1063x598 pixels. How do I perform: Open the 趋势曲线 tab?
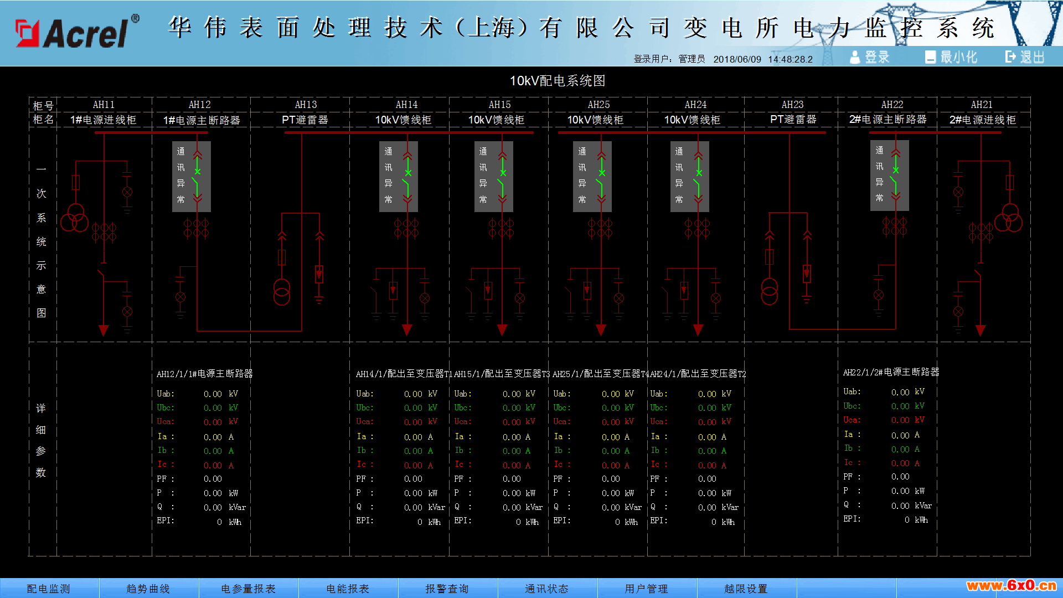149,589
